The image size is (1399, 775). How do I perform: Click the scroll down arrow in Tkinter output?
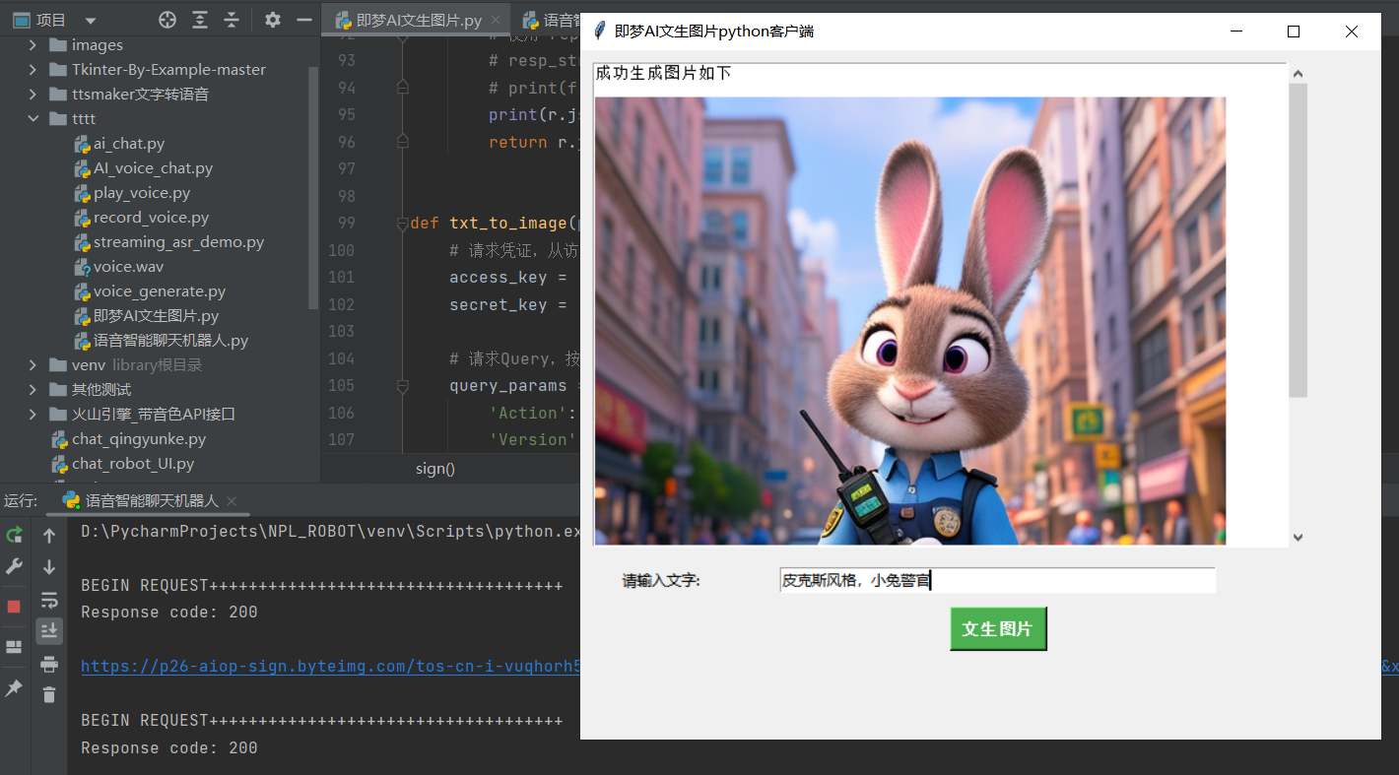pos(1298,537)
